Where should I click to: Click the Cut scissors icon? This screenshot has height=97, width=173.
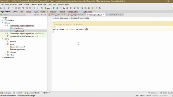click(16, 8)
